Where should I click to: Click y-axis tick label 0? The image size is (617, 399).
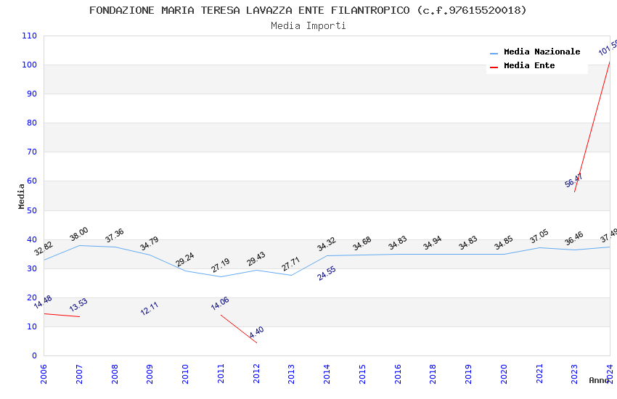[34, 355]
